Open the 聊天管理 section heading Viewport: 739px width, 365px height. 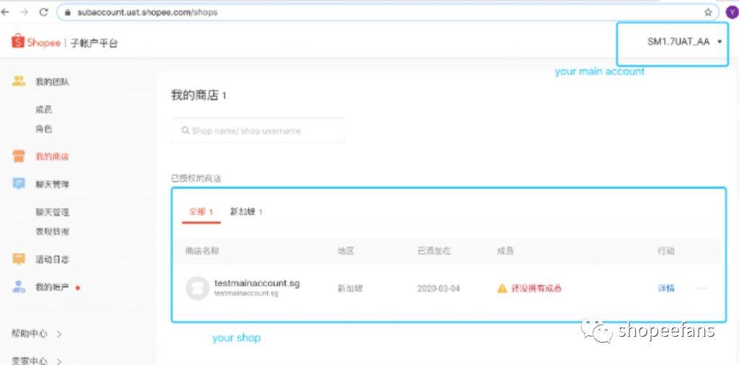52,184
